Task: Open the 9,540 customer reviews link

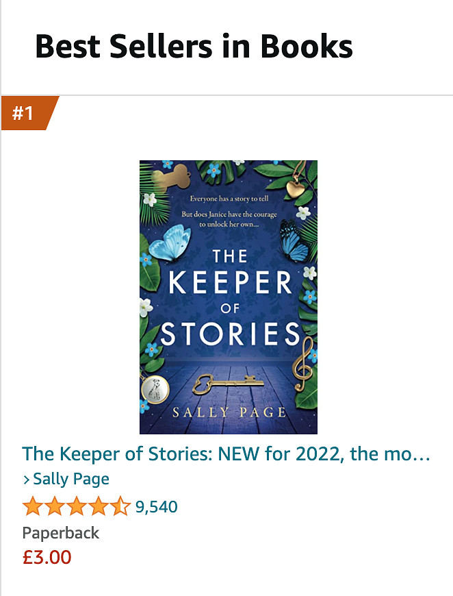Action: pyautogui.click(x=157, y=507)
